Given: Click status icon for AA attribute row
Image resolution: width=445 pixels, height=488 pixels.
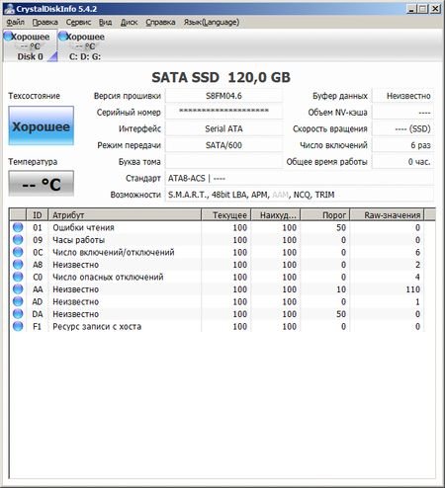Looking at the screenshot, I should [x=18, y=289].
